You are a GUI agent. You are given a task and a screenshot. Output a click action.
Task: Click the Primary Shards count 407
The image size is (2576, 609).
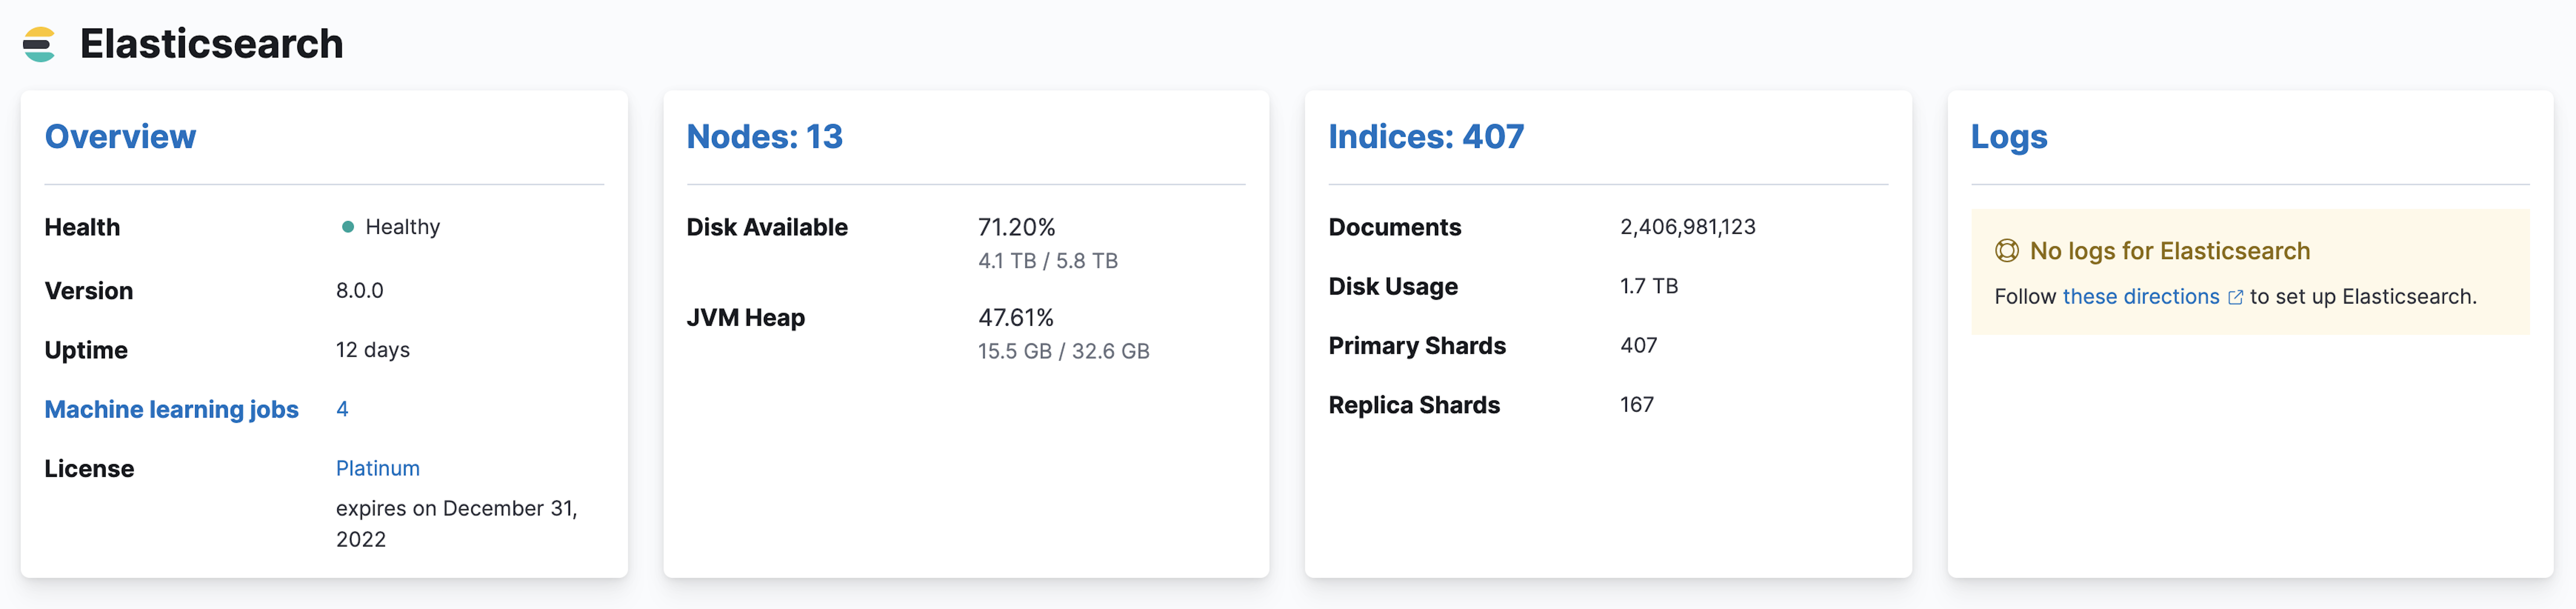1639,345
